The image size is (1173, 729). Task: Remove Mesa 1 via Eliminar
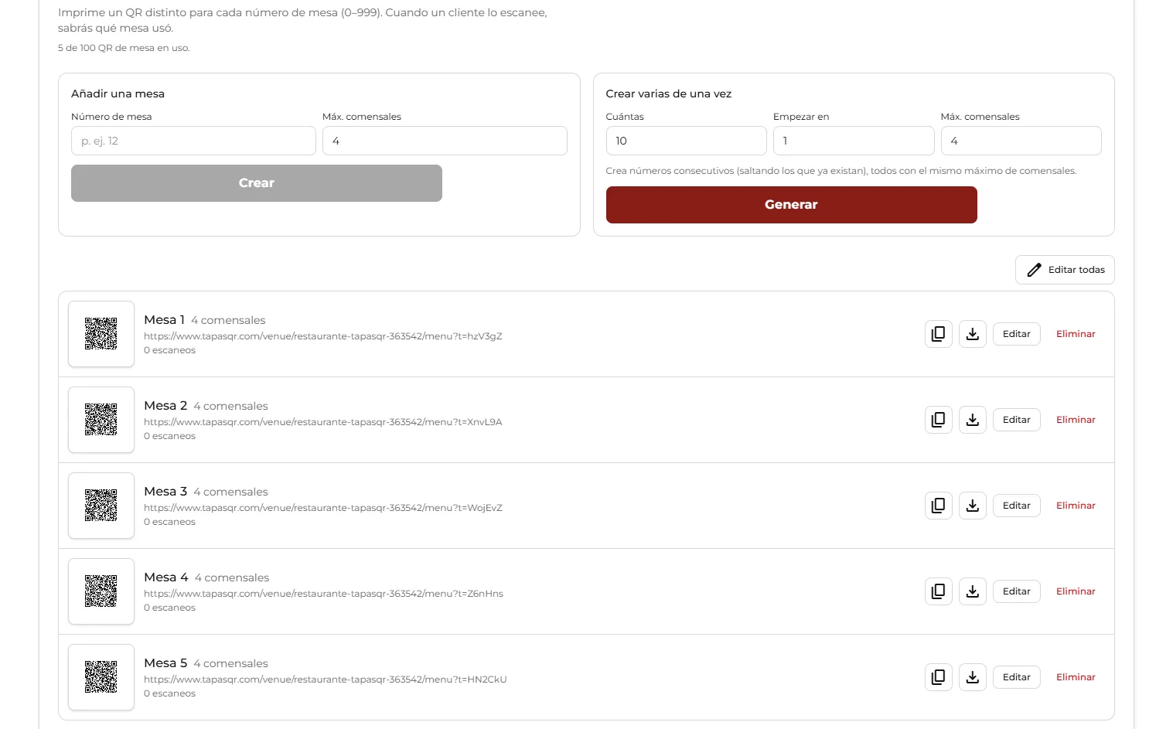(x=1076, y=334)
